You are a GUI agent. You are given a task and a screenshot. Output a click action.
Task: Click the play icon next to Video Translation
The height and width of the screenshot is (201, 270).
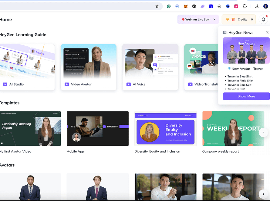coord(190,84)
